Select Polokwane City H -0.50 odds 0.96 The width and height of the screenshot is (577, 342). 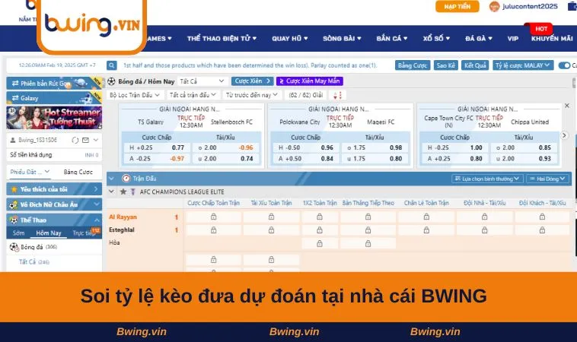click(305, 147)
